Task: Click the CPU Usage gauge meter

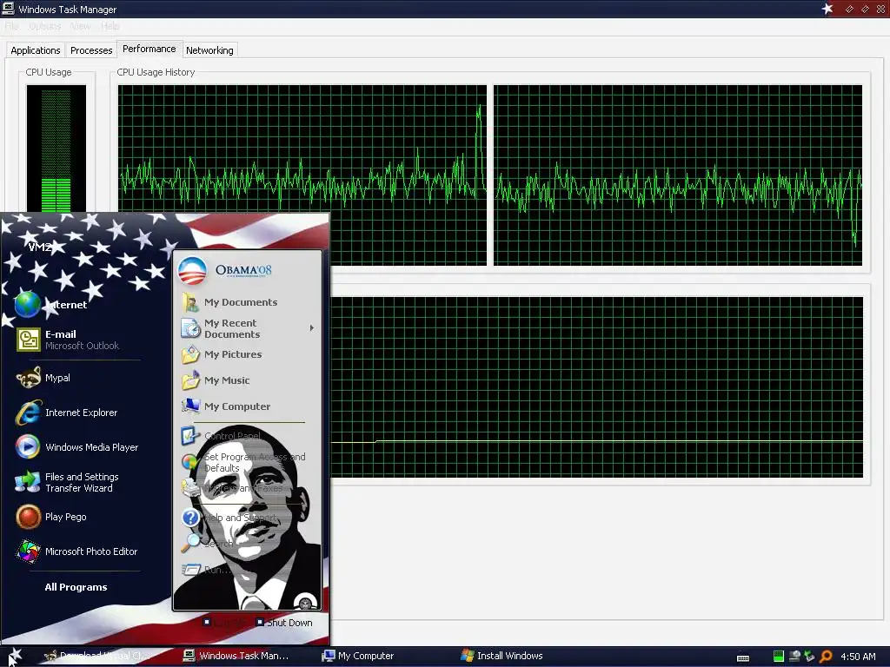Action: [x=56, y=149]
